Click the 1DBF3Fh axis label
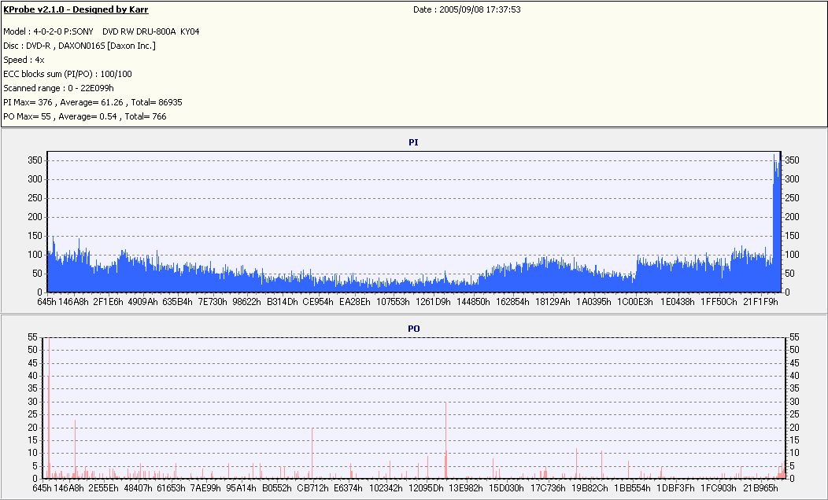Viewport: 828px width, 500px height. 675,488
